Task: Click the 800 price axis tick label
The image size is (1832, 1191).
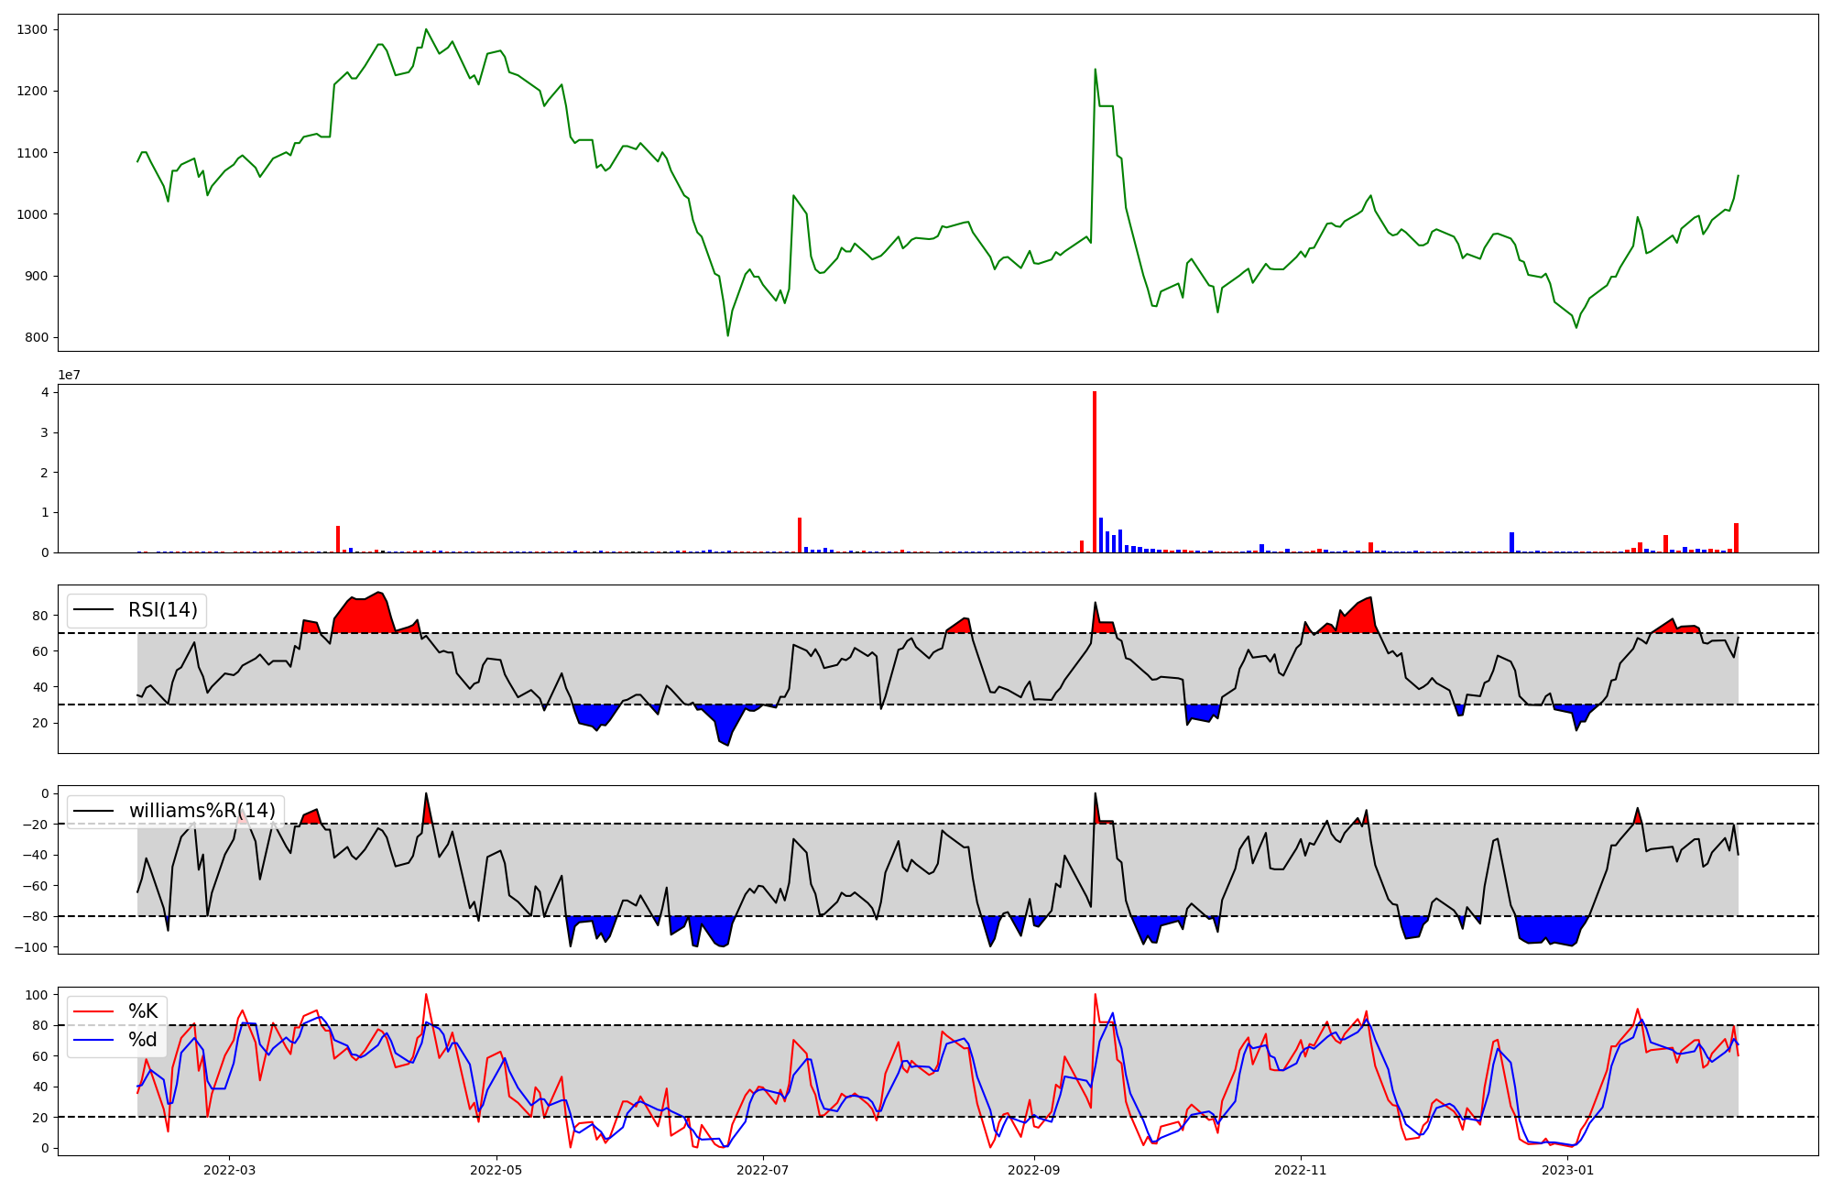Action: (x=37, y=337)
